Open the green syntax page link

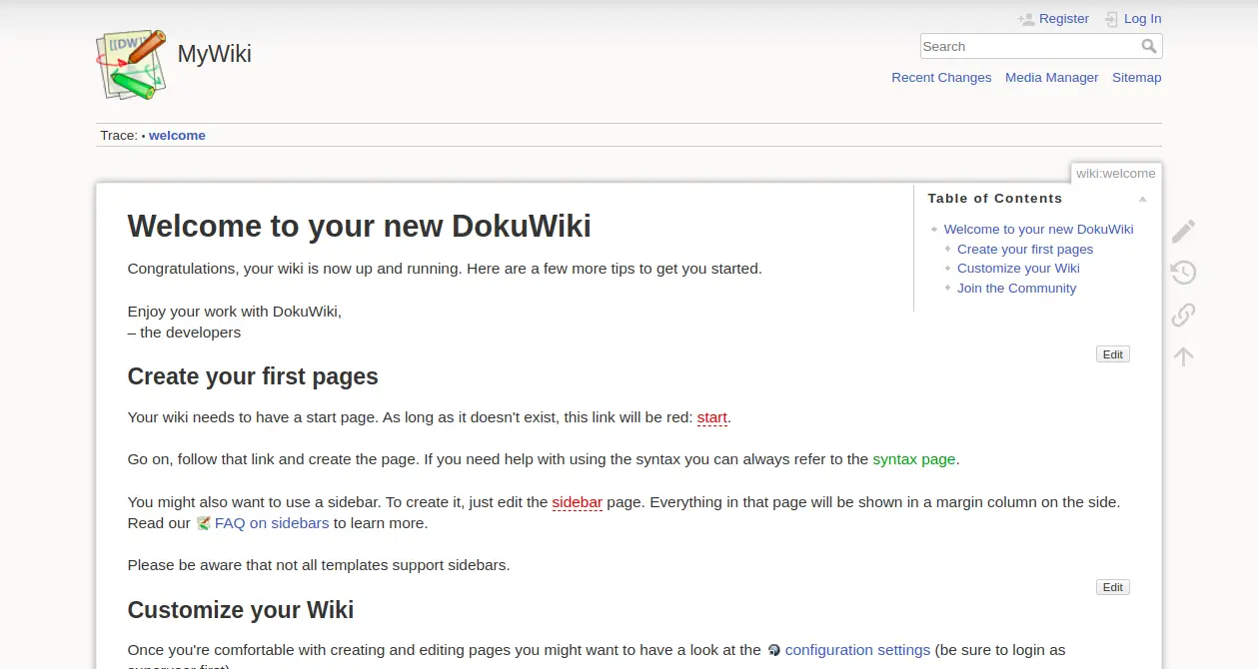913,459
